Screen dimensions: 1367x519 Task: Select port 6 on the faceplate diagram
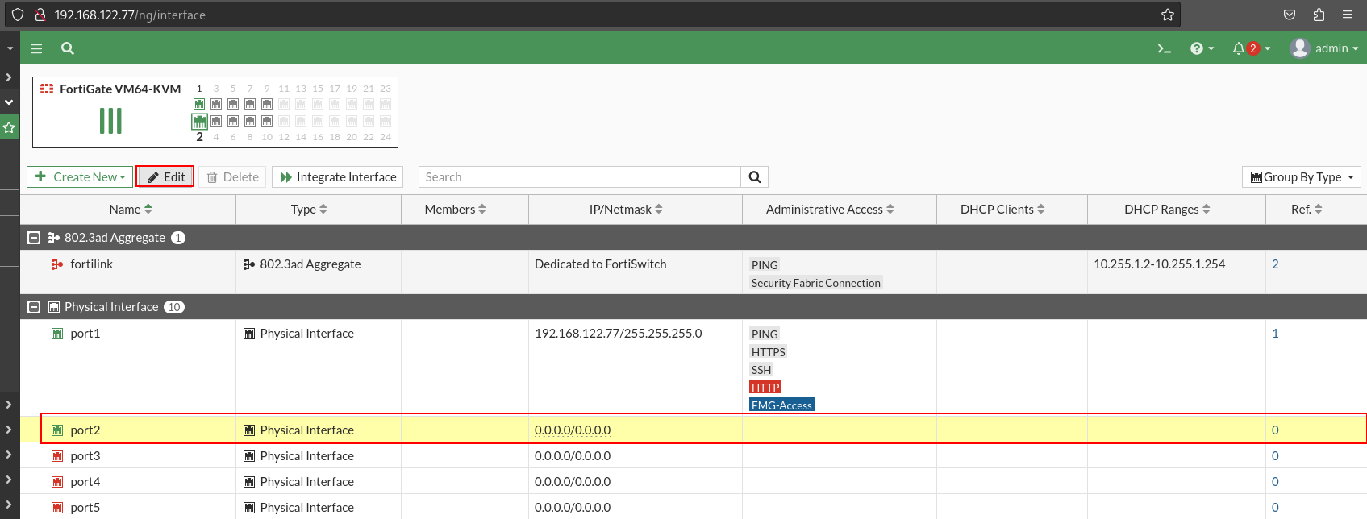pos(233,121)
